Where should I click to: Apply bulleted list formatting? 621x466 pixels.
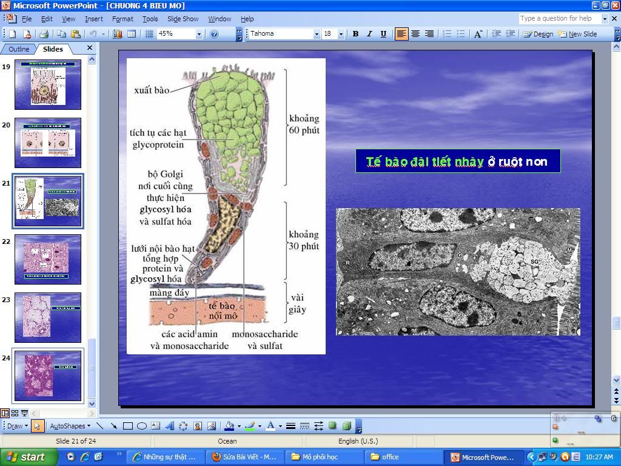point(461,34)
